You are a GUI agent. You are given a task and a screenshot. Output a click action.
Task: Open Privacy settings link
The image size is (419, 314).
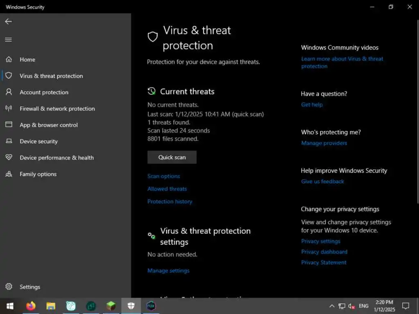click(321, 241)
